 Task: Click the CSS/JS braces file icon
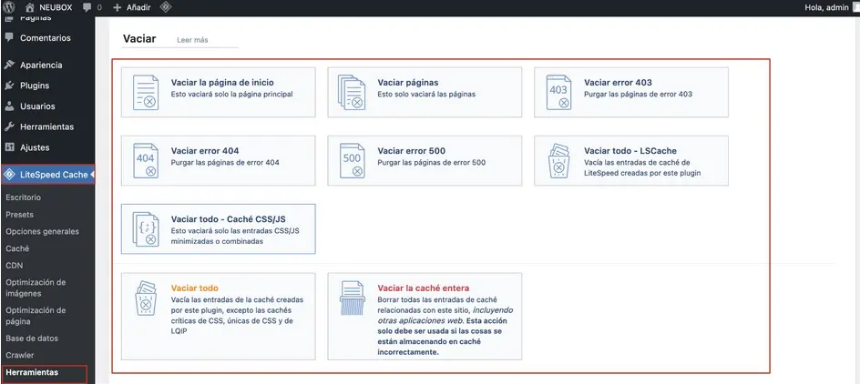146,229
